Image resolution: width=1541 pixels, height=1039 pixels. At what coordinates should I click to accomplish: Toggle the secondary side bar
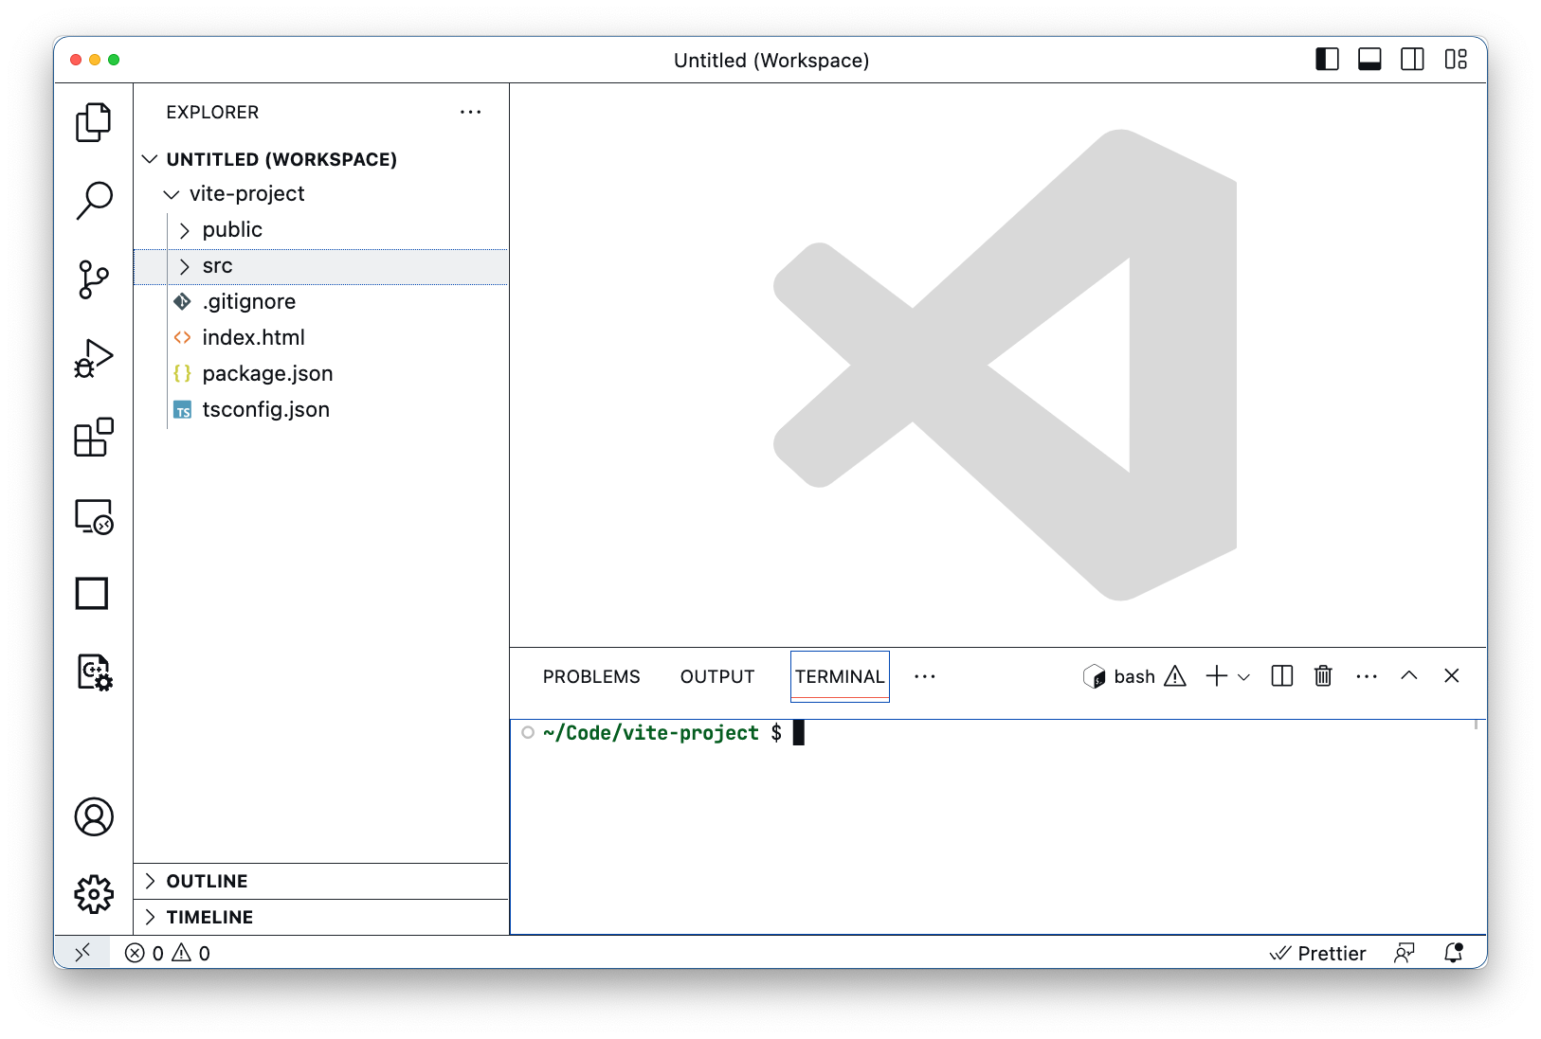tap(1412, 60)
